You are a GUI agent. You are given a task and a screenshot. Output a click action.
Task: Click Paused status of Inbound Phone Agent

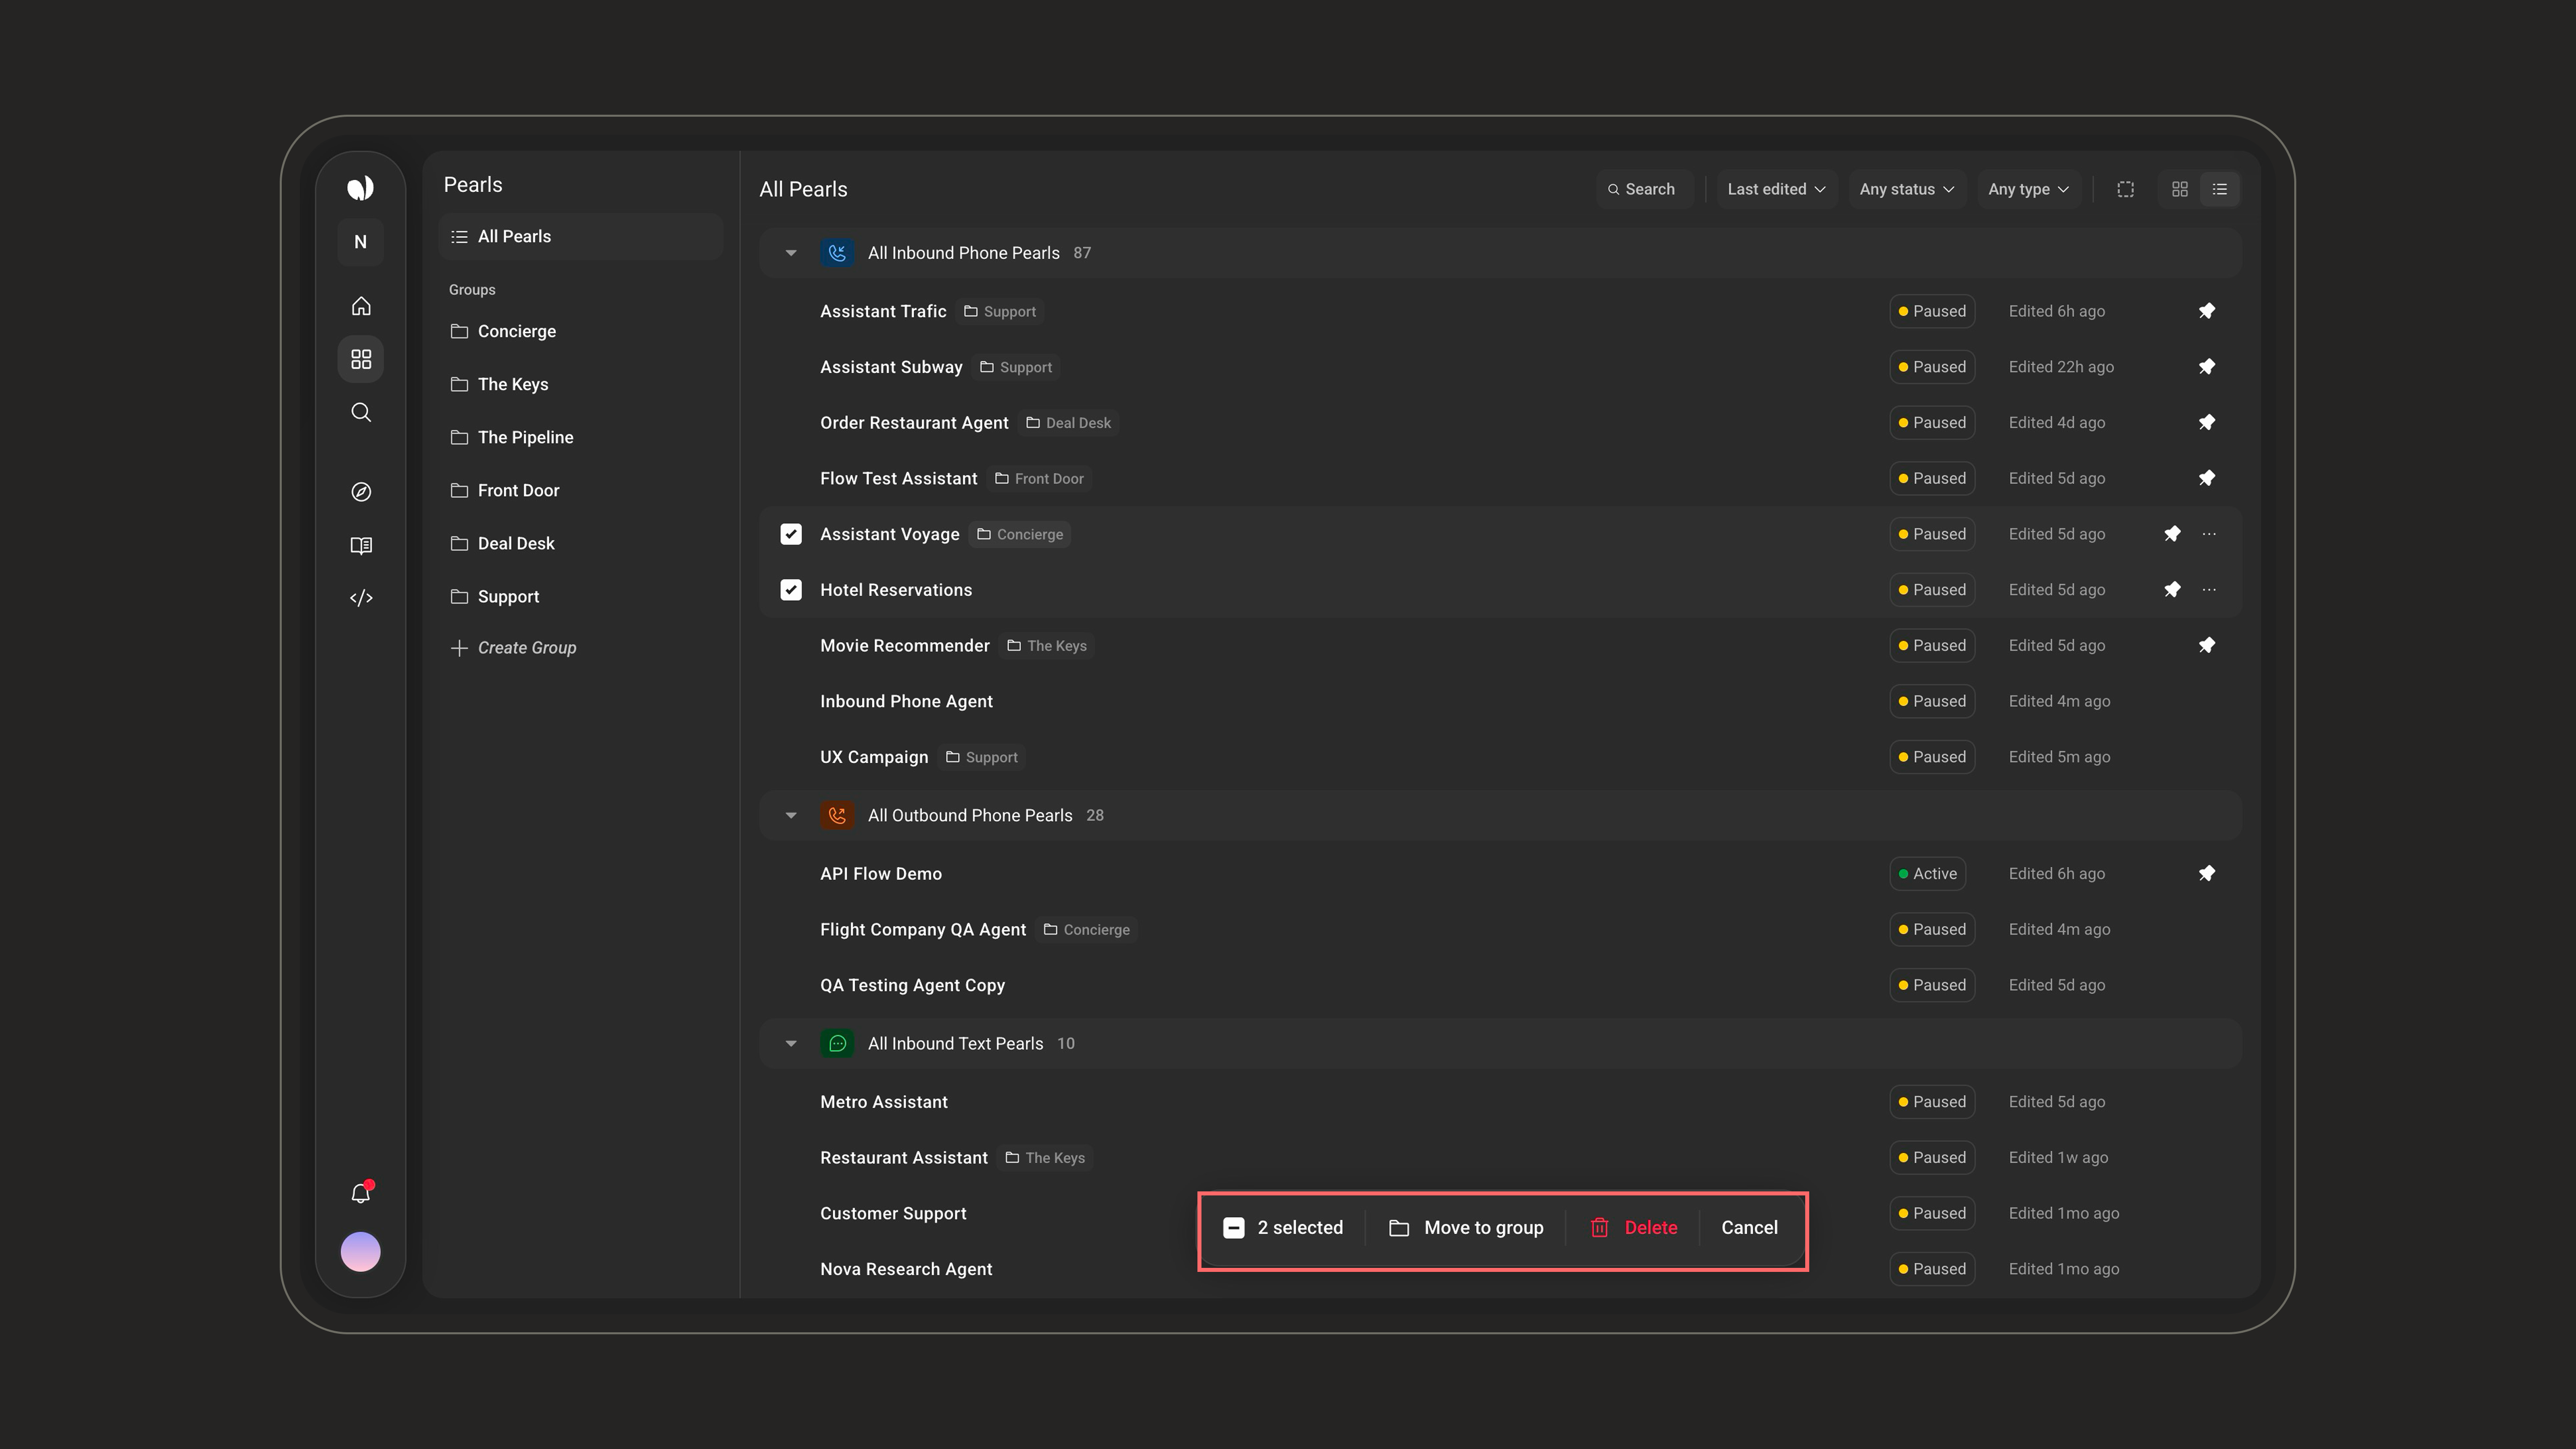click(x=1932, y=702)
